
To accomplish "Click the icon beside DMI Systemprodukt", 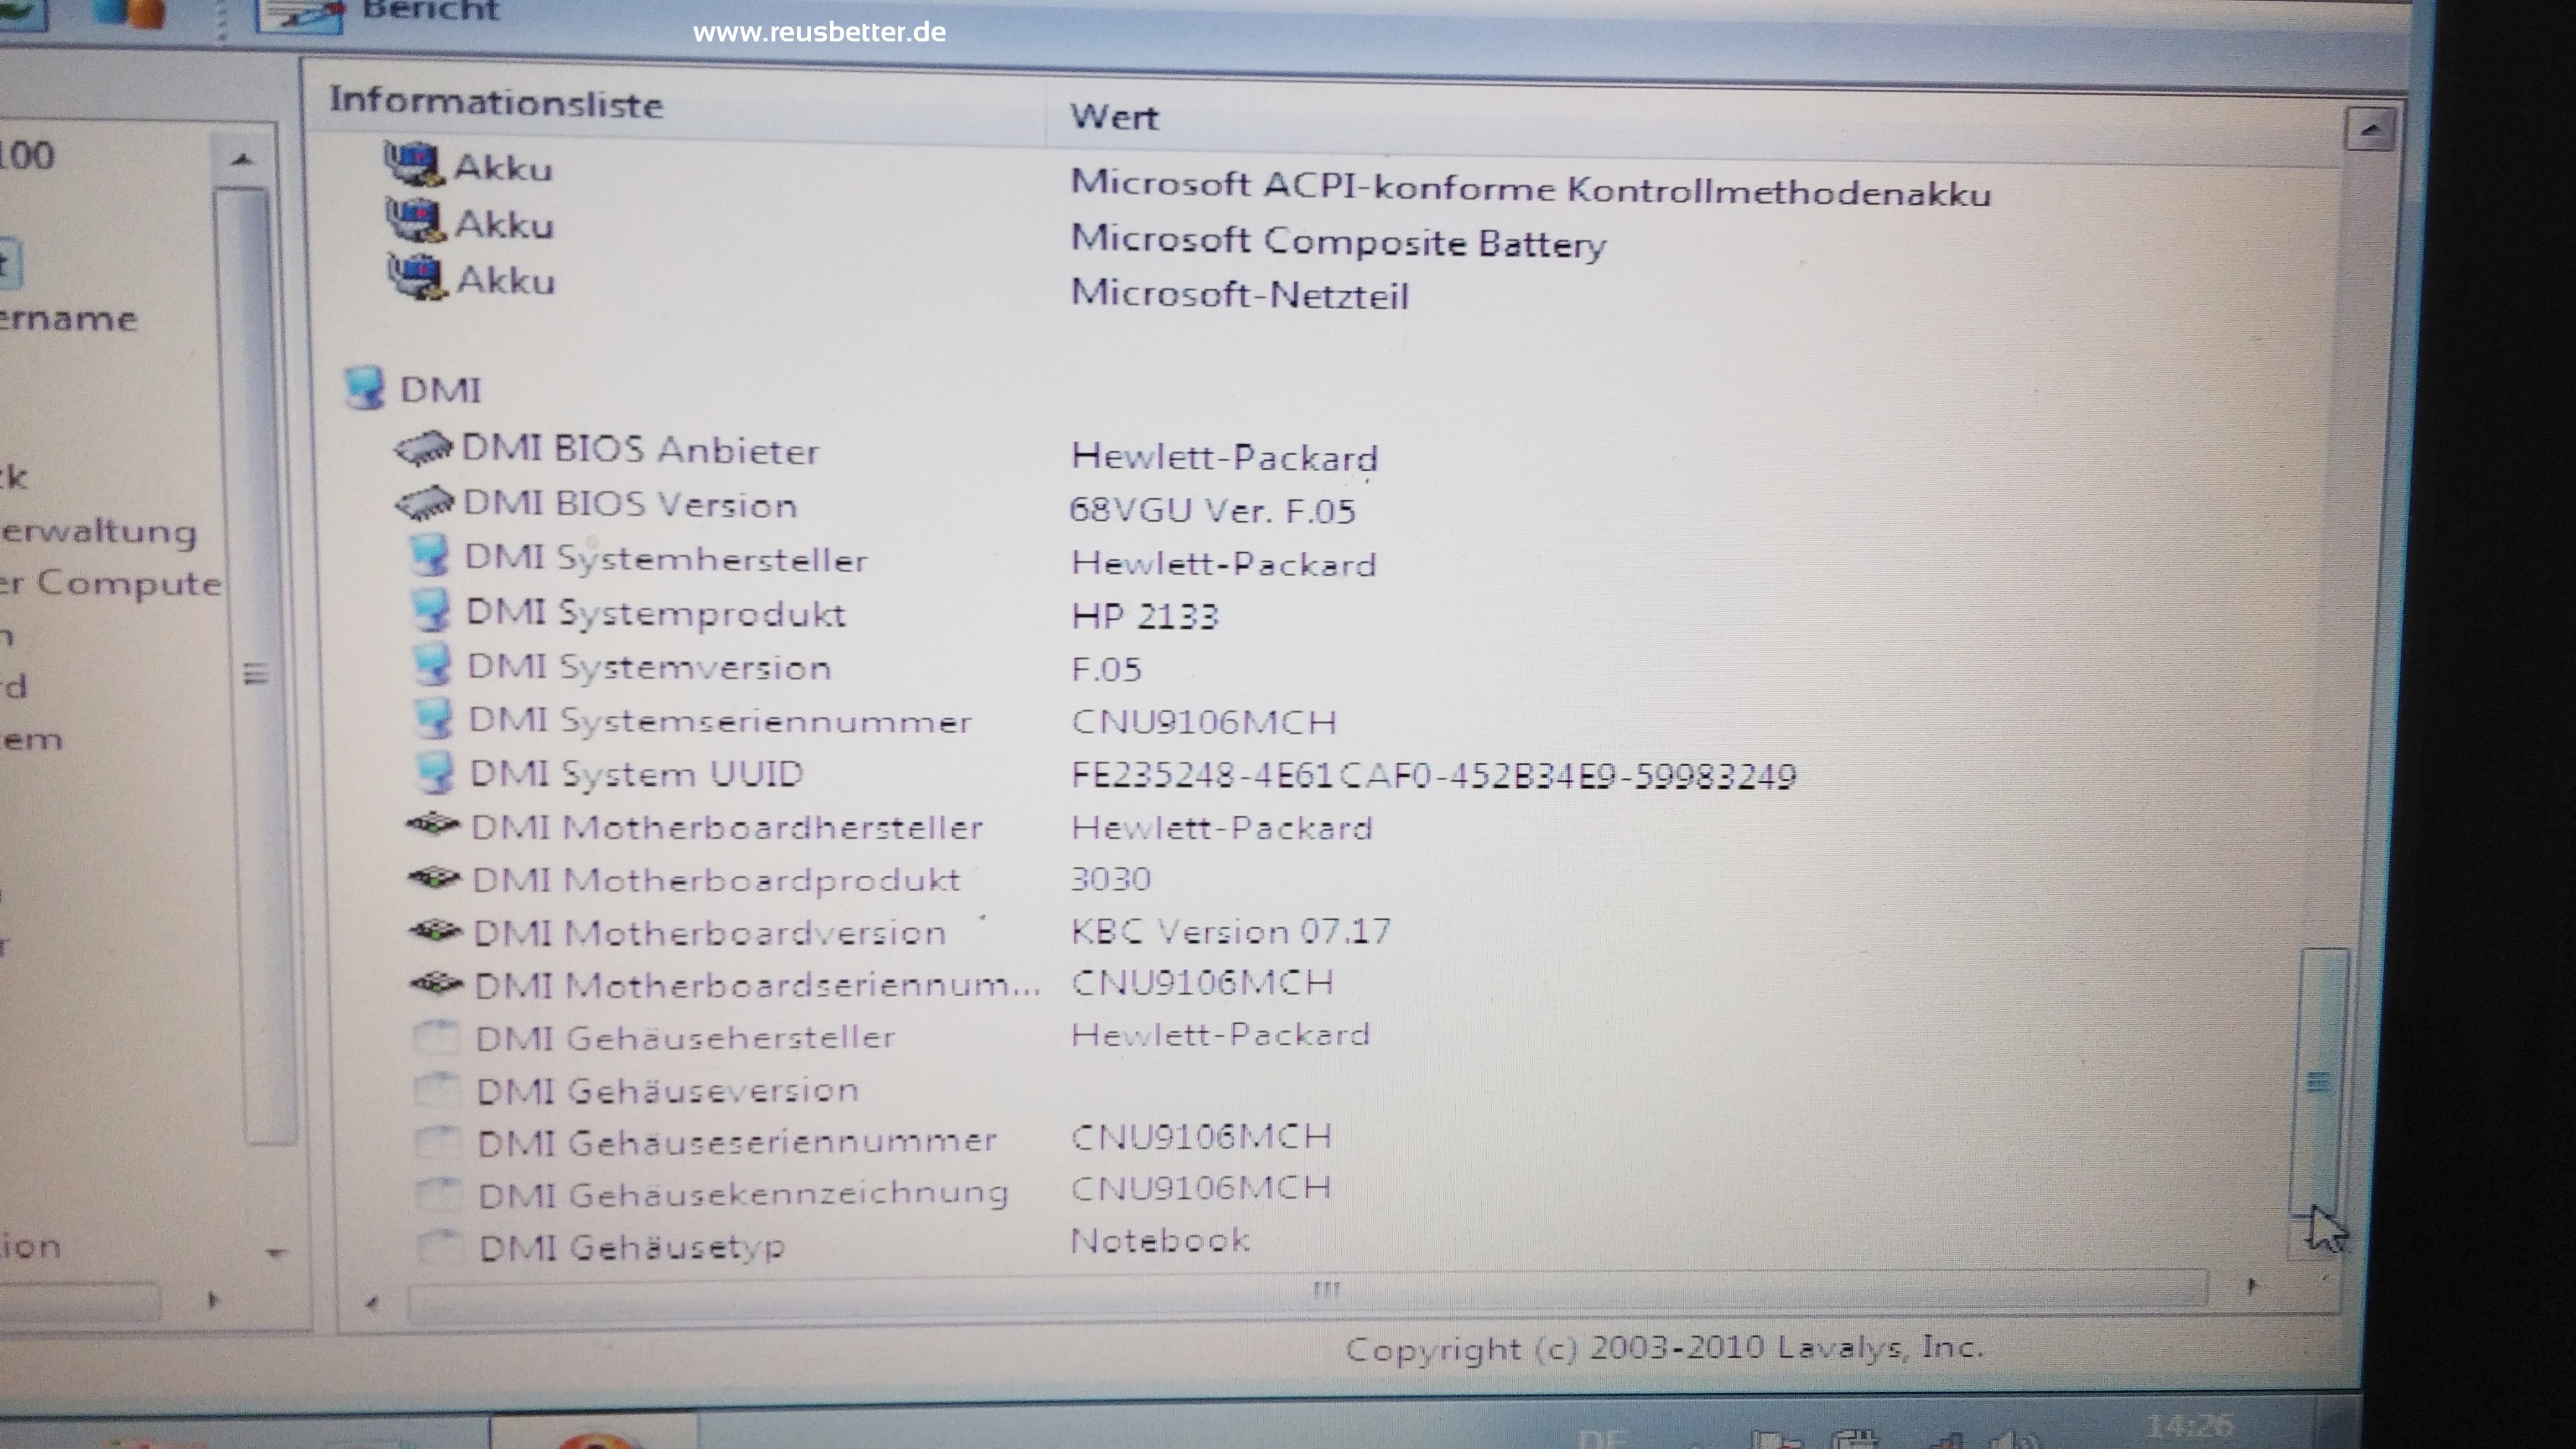I will [x=431, y=610].
